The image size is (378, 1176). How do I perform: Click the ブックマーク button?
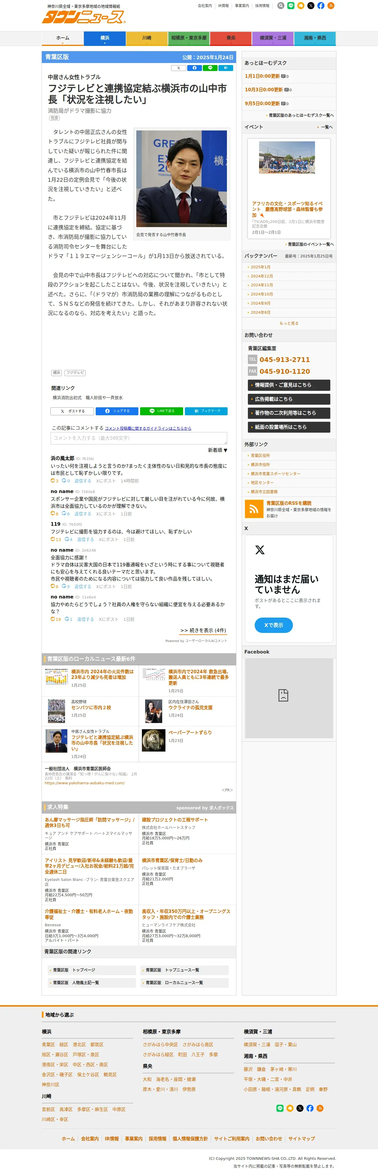[206, 411]
